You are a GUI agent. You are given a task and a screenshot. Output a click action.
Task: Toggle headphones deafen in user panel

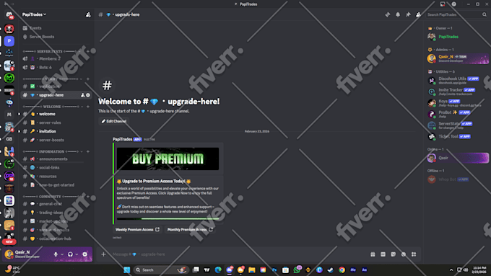tap(70, 254)
